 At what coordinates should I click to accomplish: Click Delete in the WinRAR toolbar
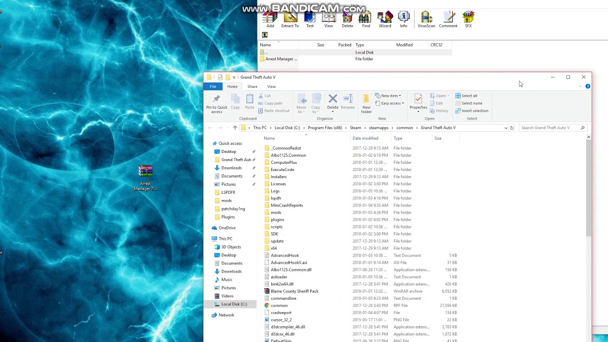pyautogui.click(x=347, y=19)
